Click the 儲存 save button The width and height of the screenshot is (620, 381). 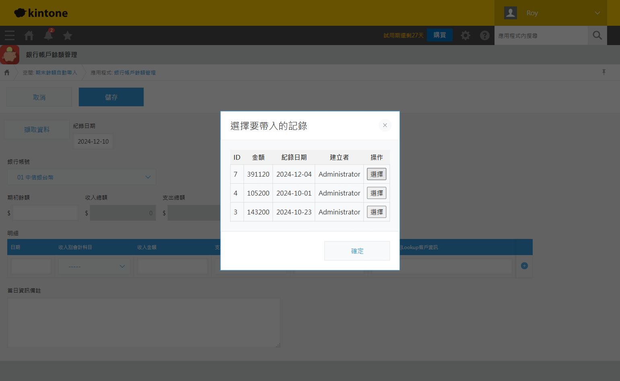click(111, 97)
